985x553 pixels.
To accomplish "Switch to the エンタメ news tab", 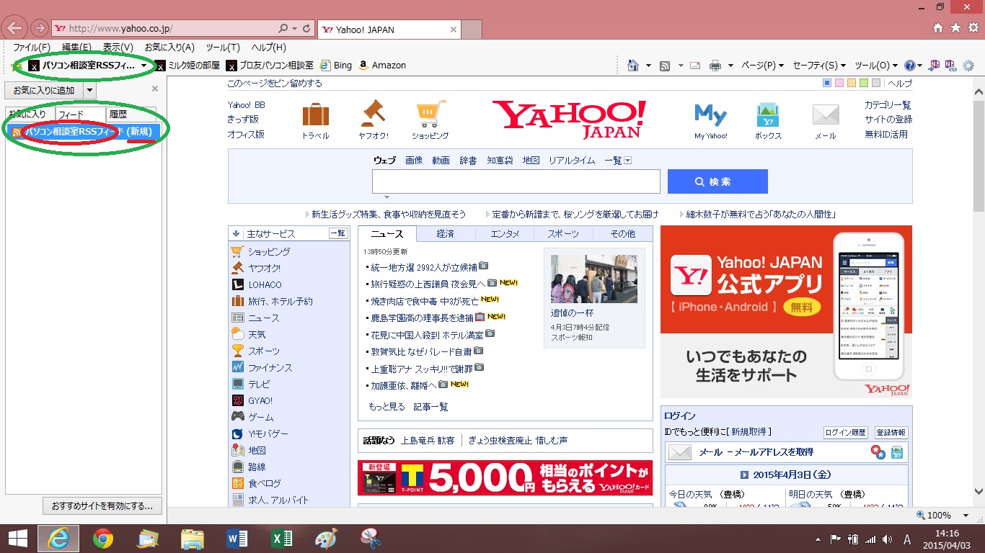I will tap(505, 234).
